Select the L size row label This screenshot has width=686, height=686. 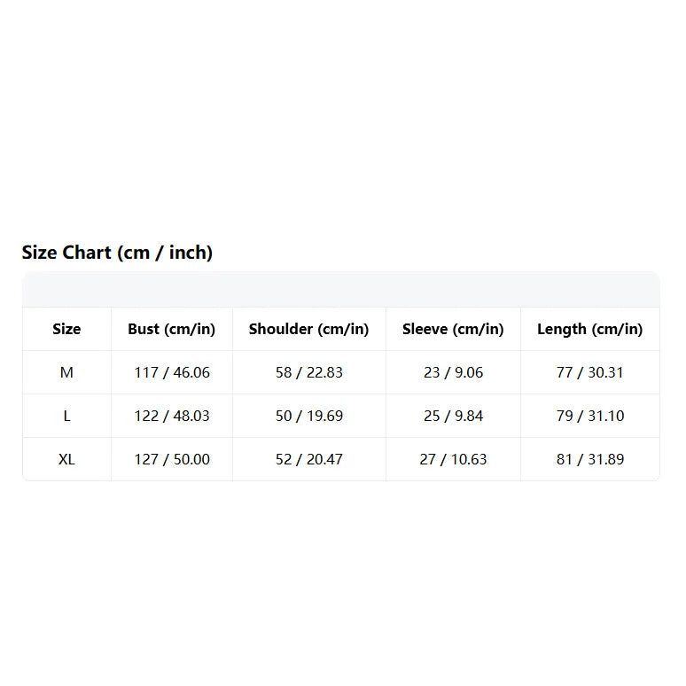click(66, 416)
